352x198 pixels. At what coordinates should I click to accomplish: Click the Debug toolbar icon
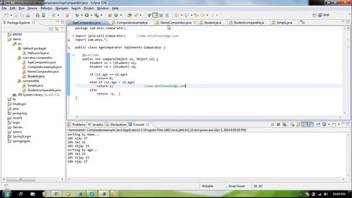[x=77, y=15]
